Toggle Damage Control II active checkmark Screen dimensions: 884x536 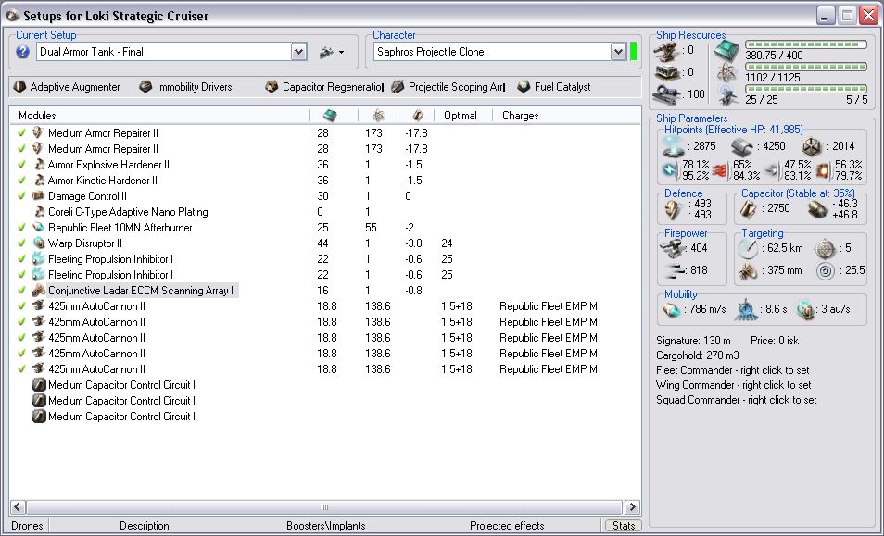point(21,196)
